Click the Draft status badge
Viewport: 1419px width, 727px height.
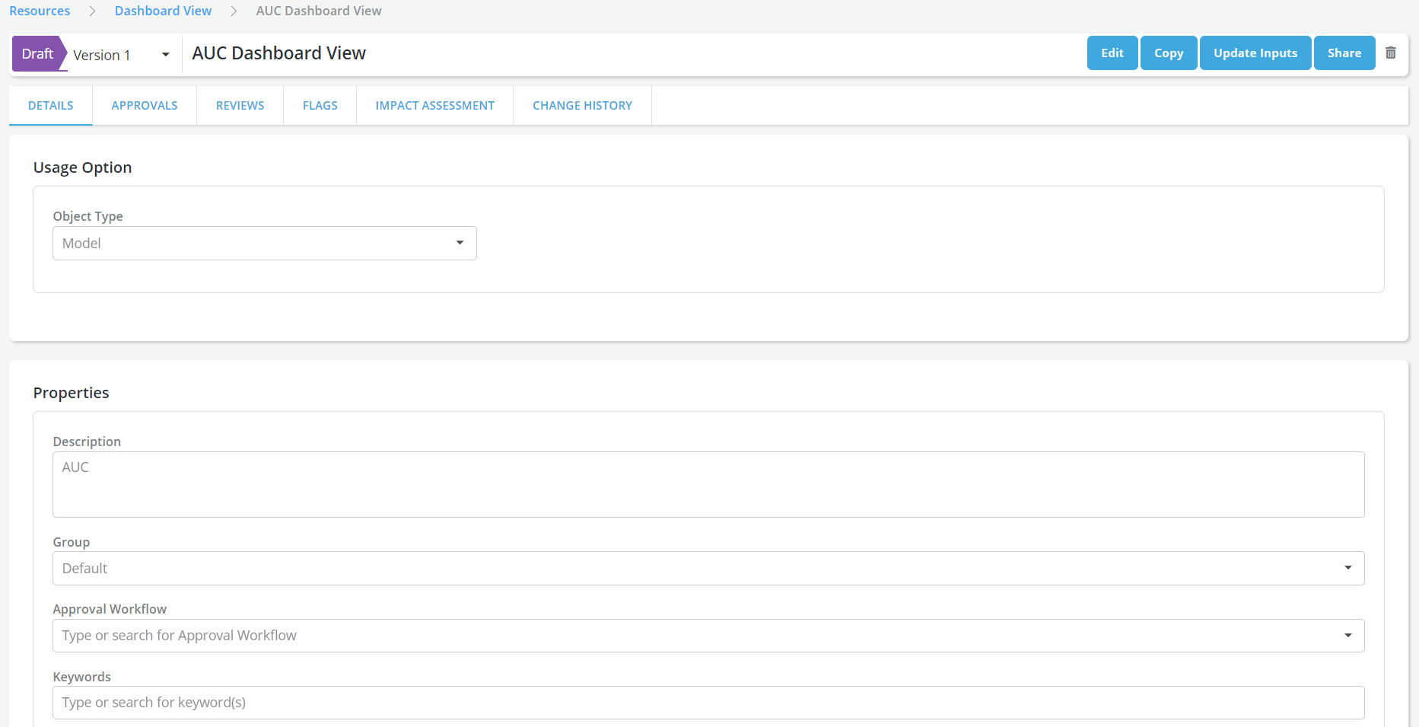[x=37, y=54]
